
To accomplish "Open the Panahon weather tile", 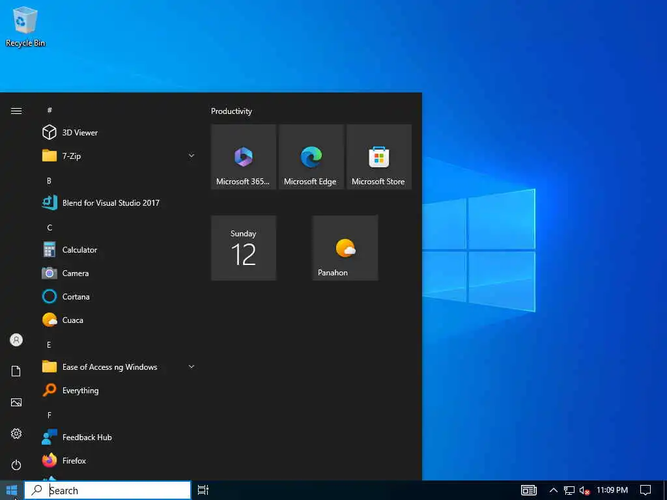I will coord(345,248).
